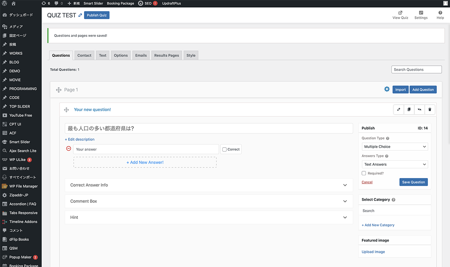
Task: Click the Search Questions input field
Action: 416,69
